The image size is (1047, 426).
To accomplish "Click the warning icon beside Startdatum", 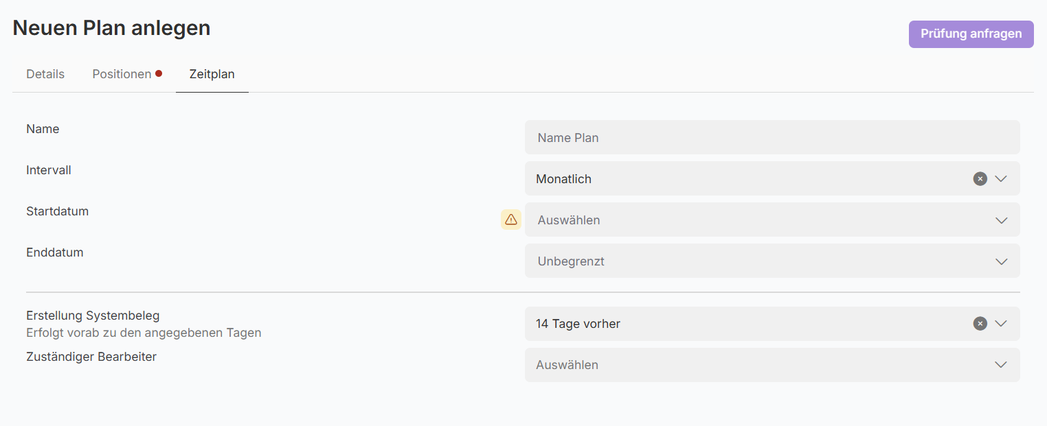I will click(511, 220).
